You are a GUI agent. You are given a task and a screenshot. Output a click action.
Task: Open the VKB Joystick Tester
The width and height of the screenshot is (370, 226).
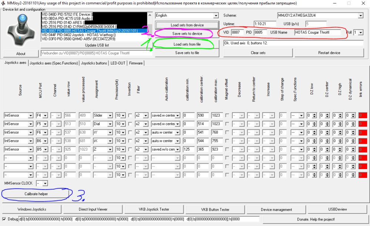point(154,209)
